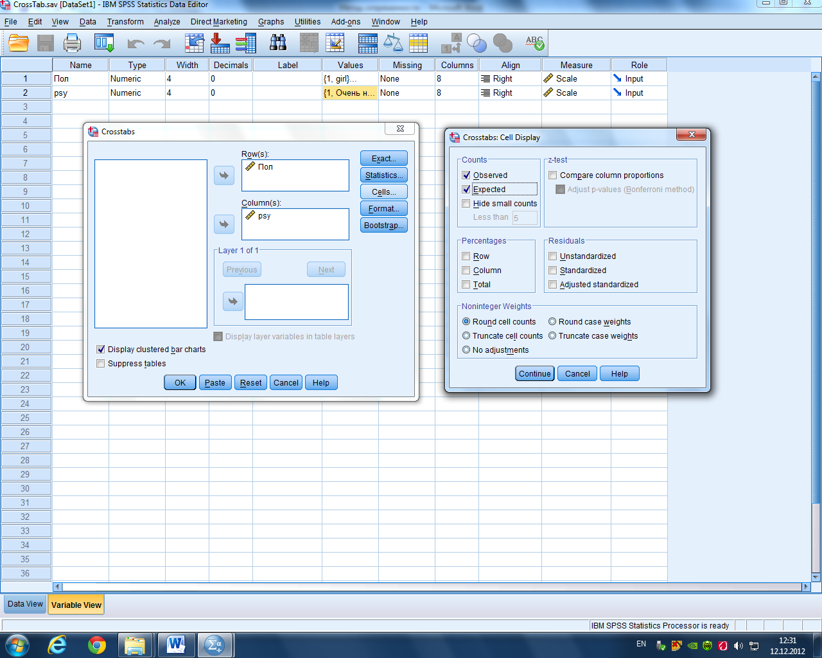The height and width of the screenshot is (658, 822).
Task: Click arrow button beside Row(s) list
Action: [224, 175]
